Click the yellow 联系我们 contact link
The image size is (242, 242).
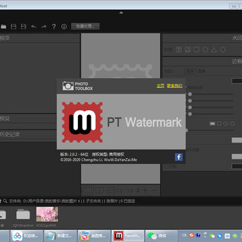pos(175,85)
